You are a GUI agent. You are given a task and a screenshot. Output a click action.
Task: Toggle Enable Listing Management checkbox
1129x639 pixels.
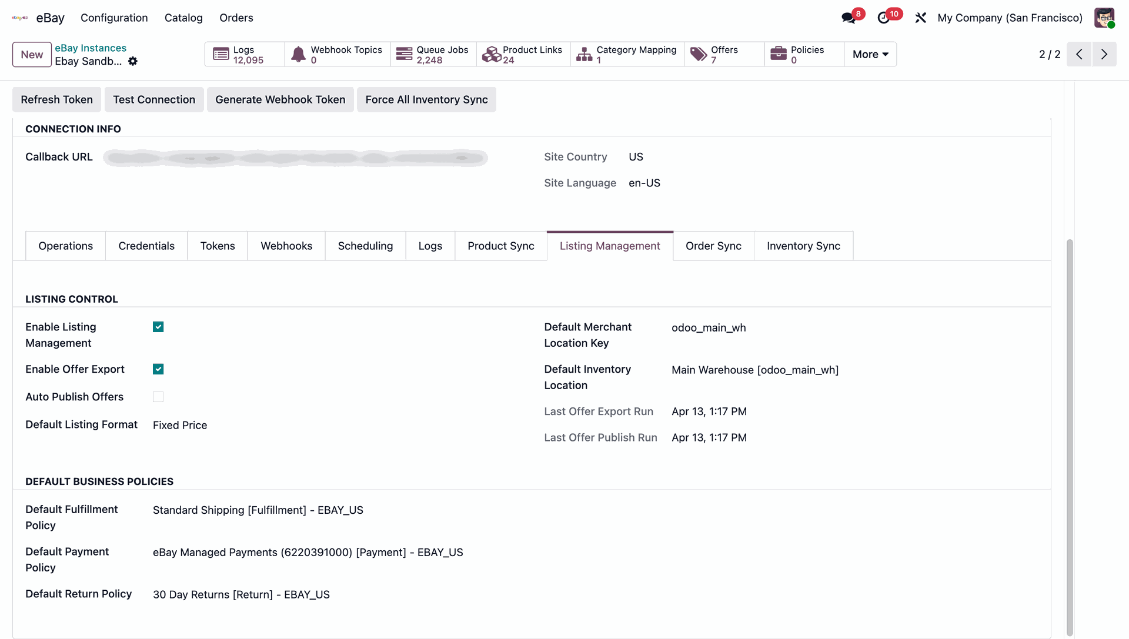(158, 327)
